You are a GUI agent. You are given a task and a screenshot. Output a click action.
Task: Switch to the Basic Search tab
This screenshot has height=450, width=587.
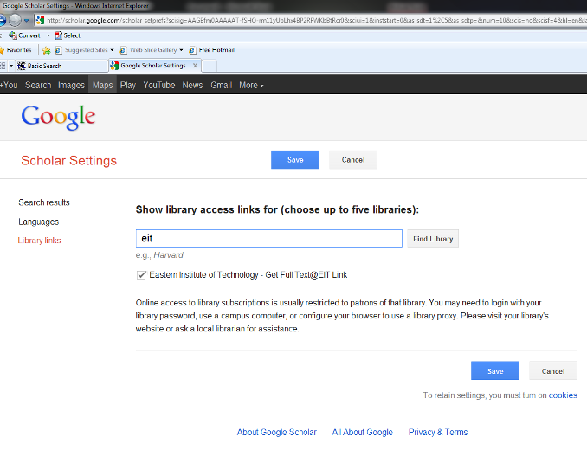(x=61, y=66)
